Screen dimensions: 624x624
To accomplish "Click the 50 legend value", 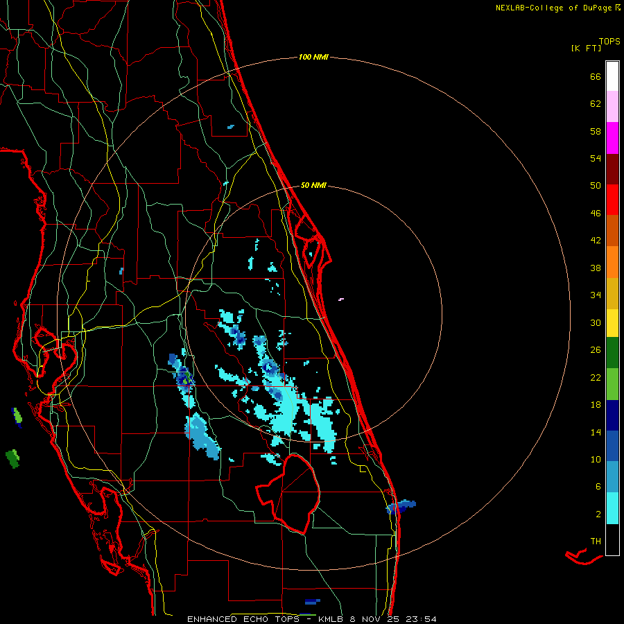I will [596, 186].
